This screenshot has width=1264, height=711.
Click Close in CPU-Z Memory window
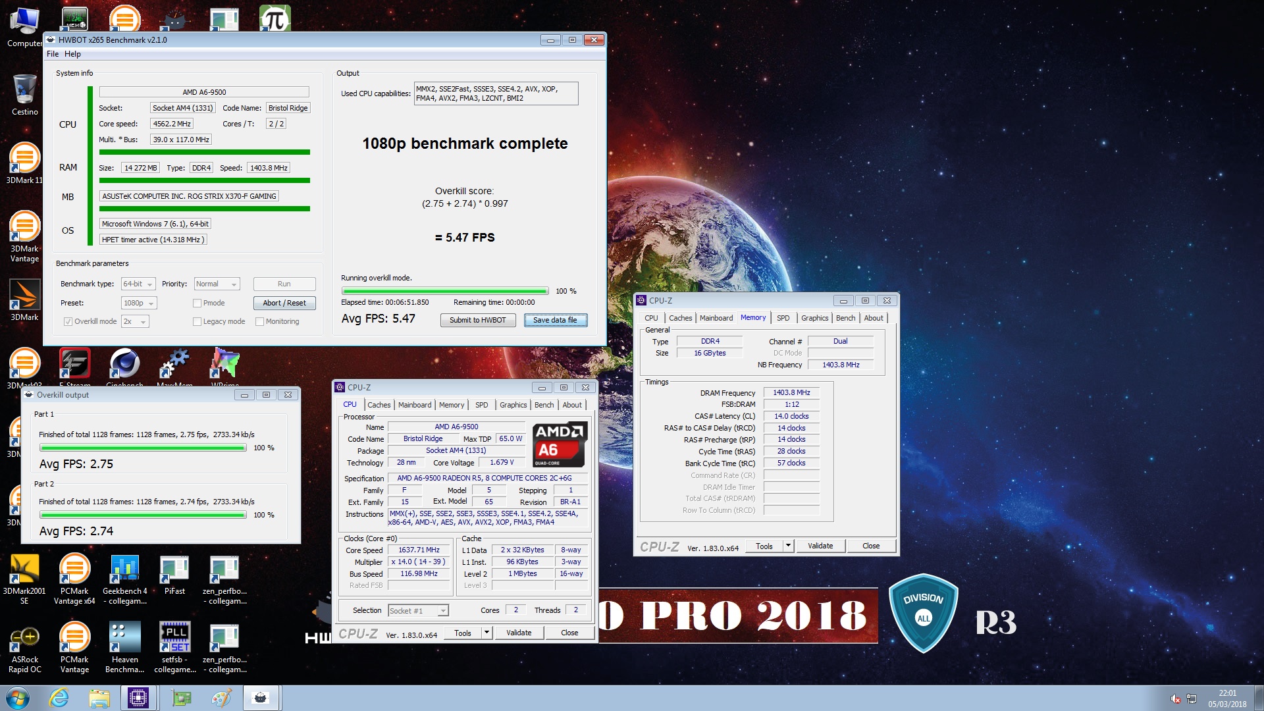click(x=871, y=546)
